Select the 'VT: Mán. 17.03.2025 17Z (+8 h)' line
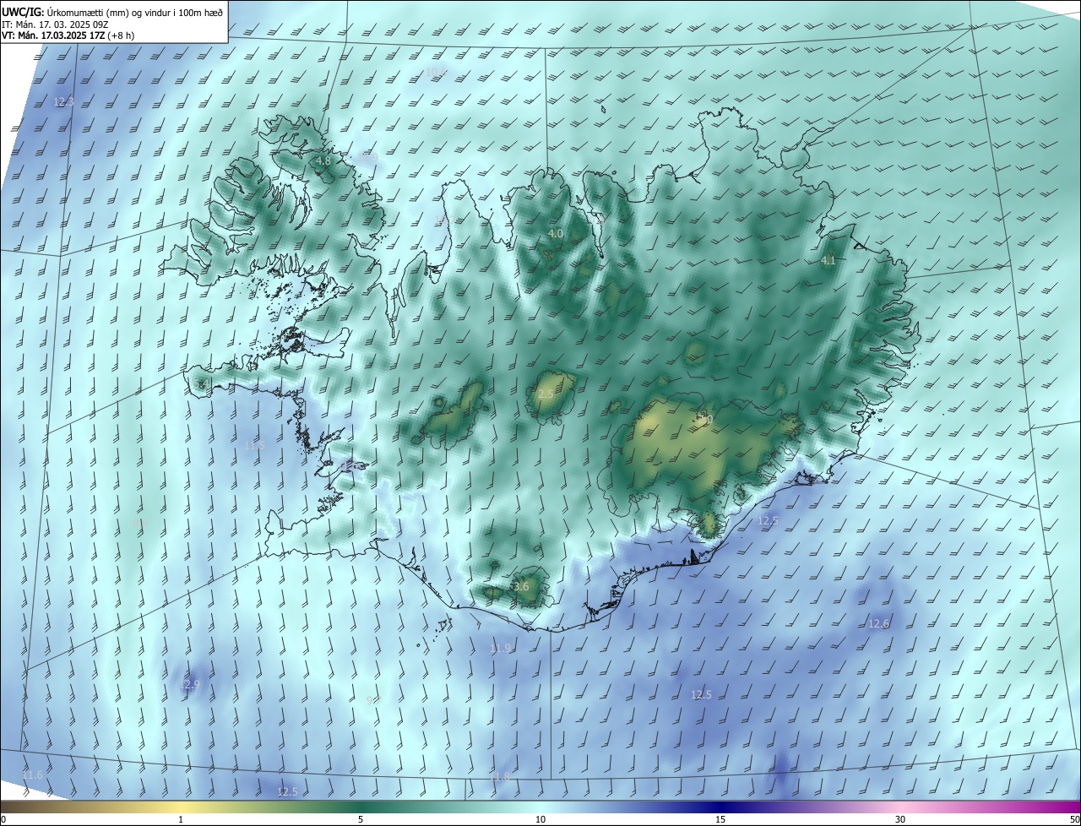 69,35
